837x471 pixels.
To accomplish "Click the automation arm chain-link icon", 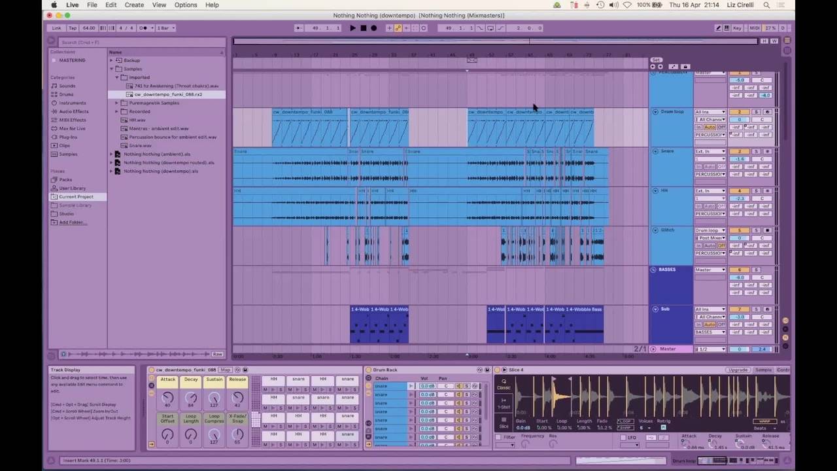I will click(x=398, y=28).
